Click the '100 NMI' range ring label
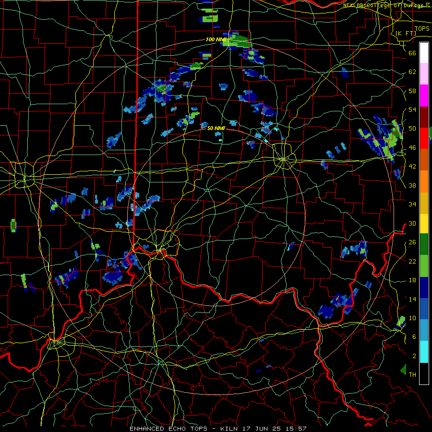 coord(216,39)
